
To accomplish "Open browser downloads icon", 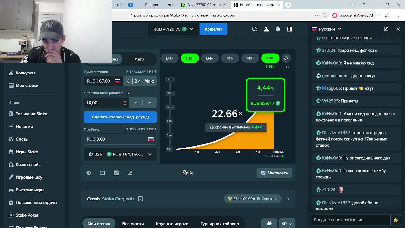I will pyautogui.click(x=399, y=15).
